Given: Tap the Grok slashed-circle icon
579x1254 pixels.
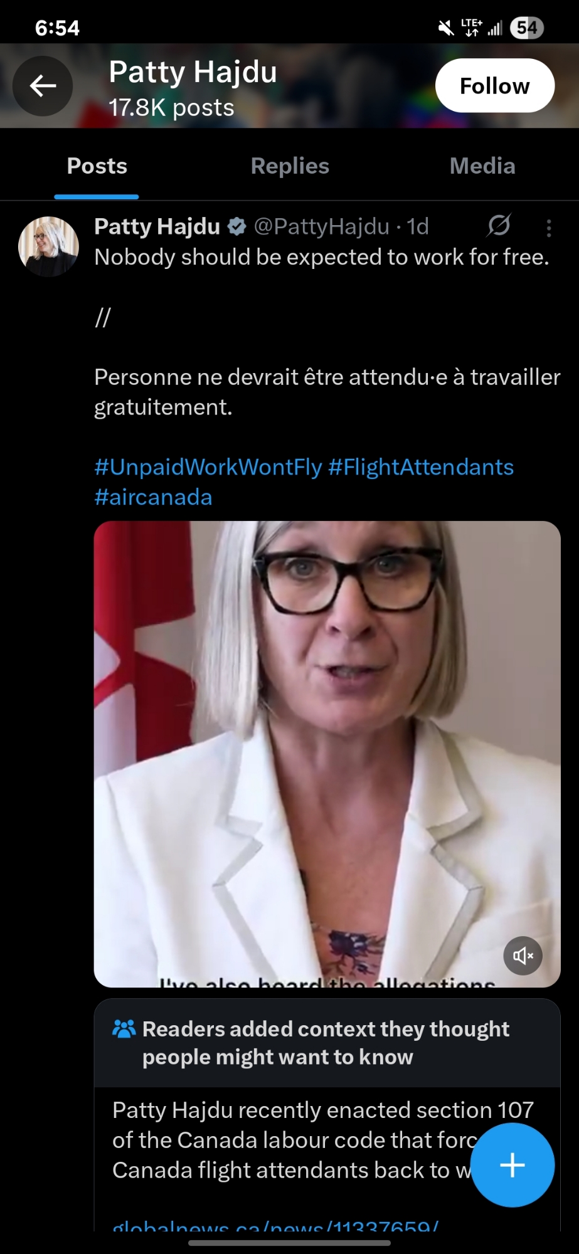Looking at the screenshot, I should [x=499, y=225].
